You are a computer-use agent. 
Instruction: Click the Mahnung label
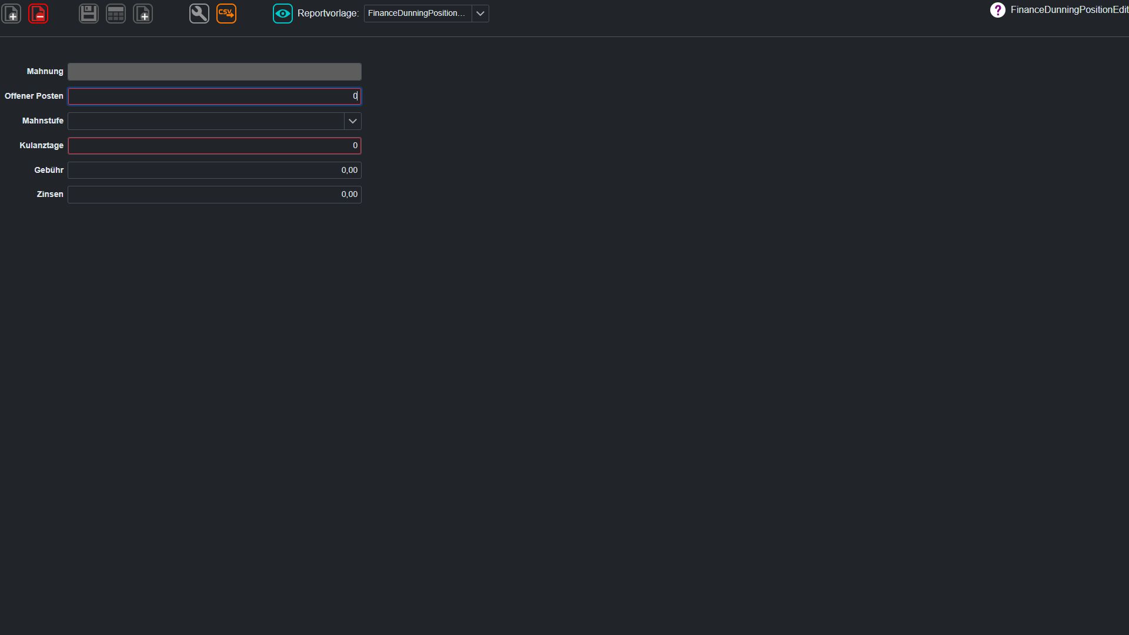[45, 72]
